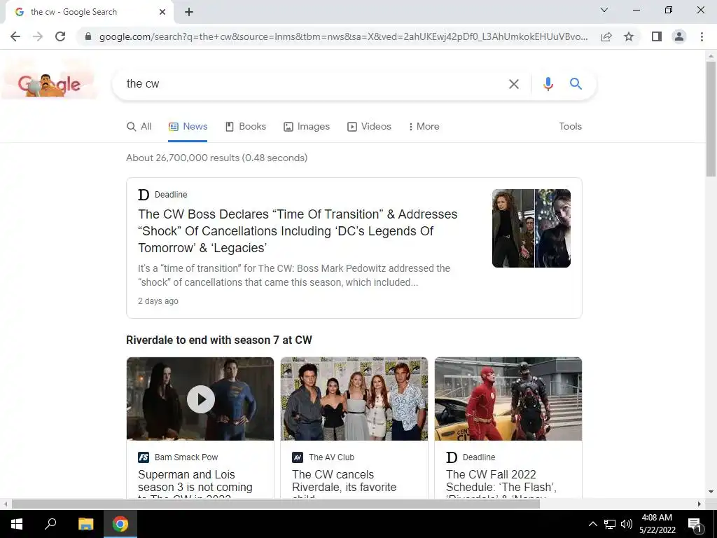717x538 pixels.
Task: Open network status tray icon
Action: tap(610, 524)
